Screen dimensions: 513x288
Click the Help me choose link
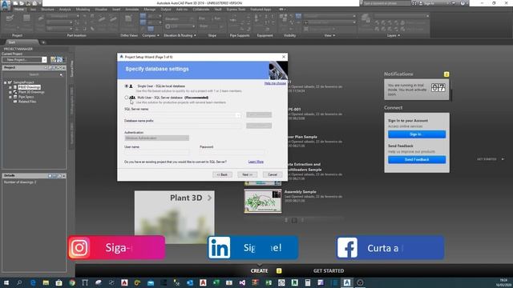click(275, 83)
